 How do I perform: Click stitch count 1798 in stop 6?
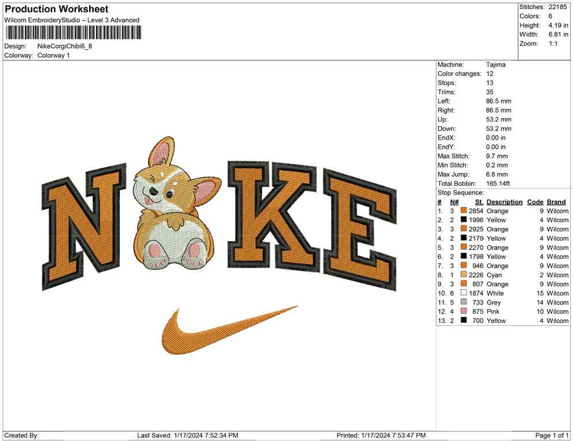click(x=476, y=256)
